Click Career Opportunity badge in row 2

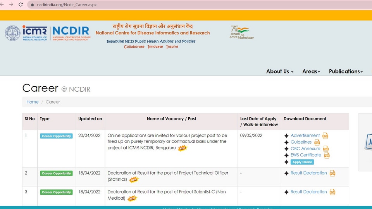(56, 173)
